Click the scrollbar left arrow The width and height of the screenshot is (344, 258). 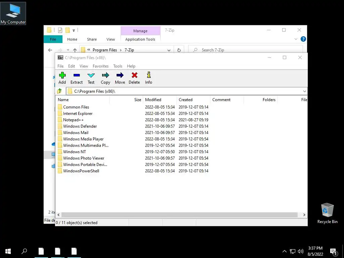point(58,215)
